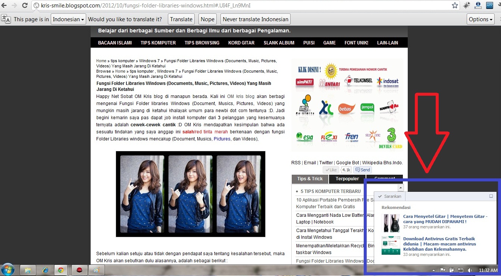The image size is (501, 276).
Task: Click the browser Forward arrow
Action: [15, 6]
